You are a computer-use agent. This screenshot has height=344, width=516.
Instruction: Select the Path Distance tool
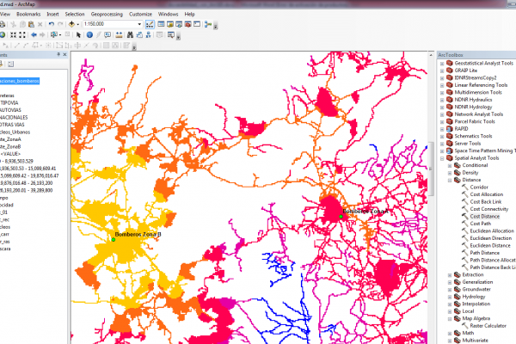tap(484, 253)
